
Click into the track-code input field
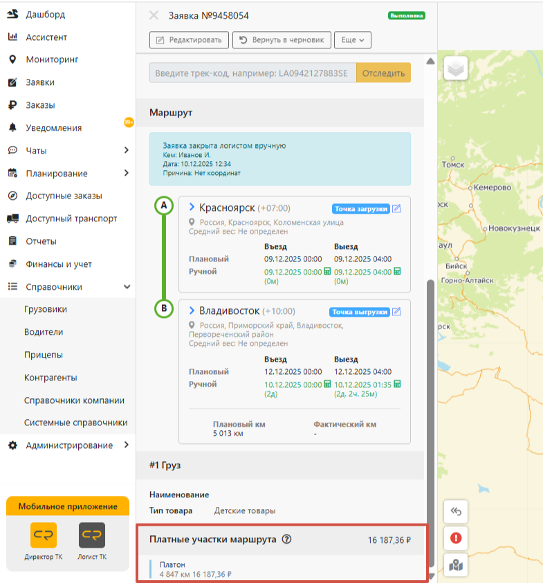(x=253, y=73)
